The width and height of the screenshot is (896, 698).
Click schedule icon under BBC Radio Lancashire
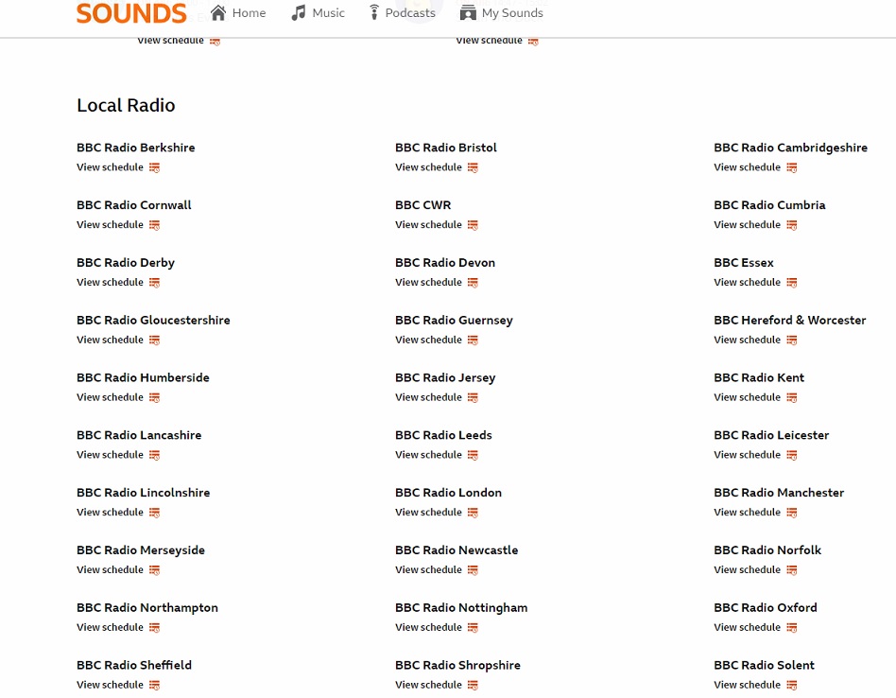154,455
